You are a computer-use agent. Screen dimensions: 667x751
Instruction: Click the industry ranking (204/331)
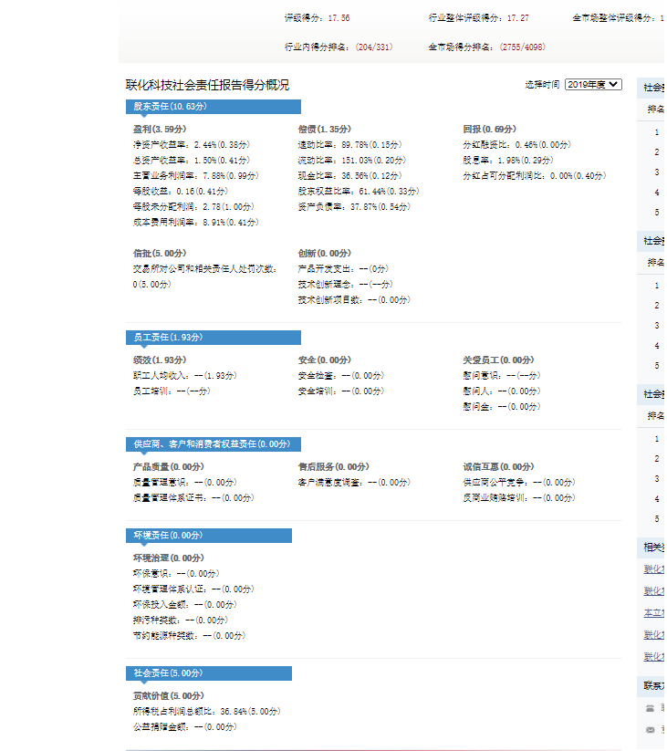pos(374,47)
